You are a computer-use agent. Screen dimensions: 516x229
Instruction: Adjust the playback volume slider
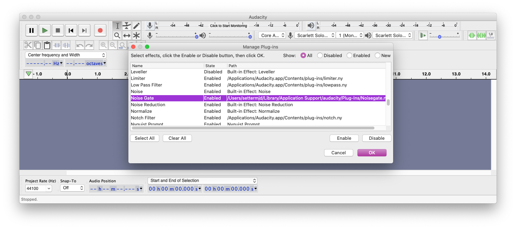tap(230, 35)
